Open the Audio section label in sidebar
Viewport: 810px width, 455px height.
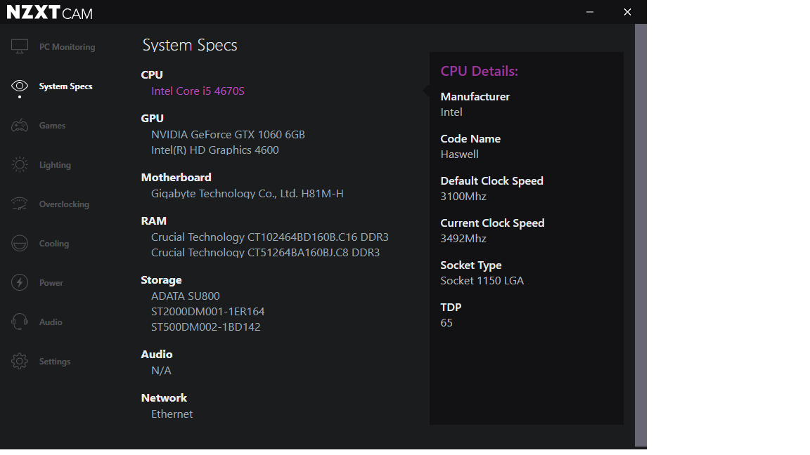[51, 322]
